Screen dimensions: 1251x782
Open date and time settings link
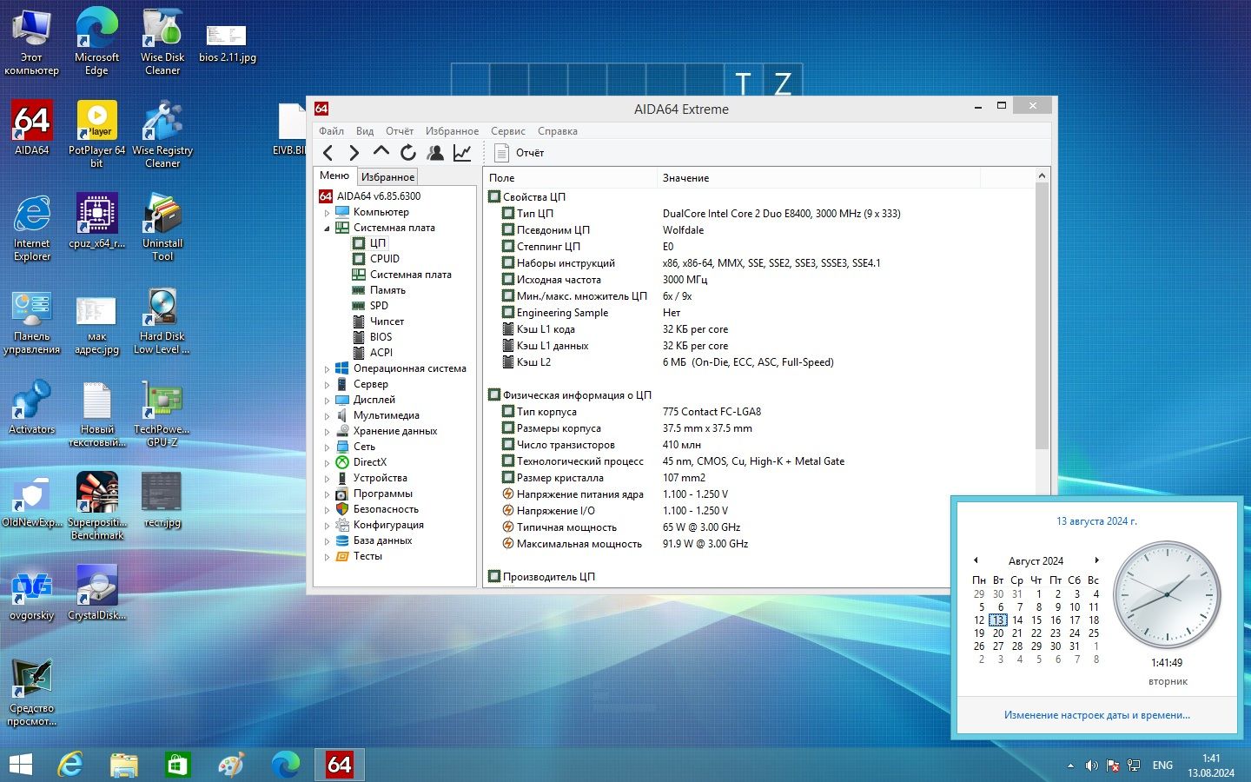point(1097,715)
